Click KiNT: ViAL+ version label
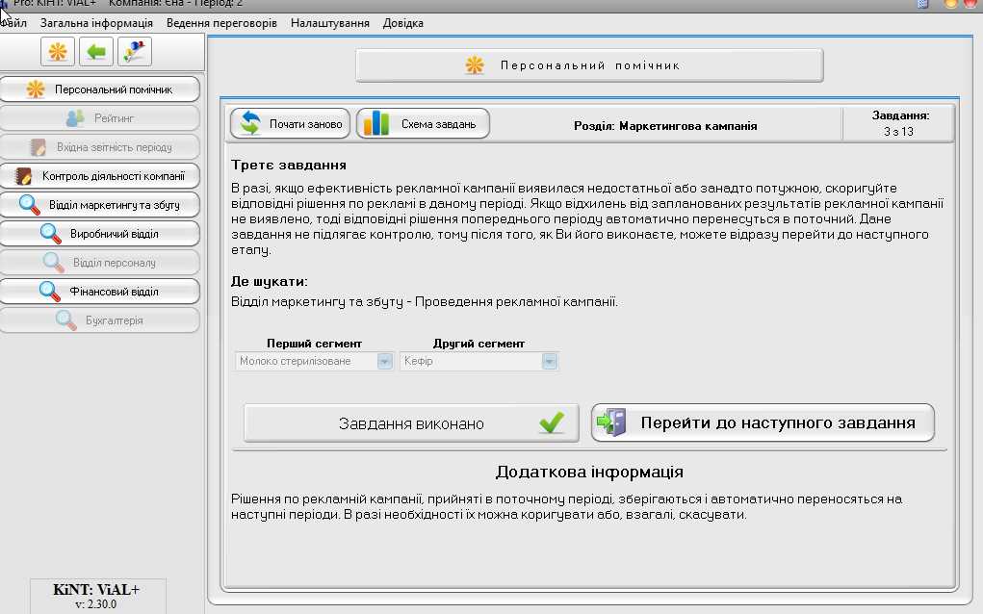 pos(96,597)
